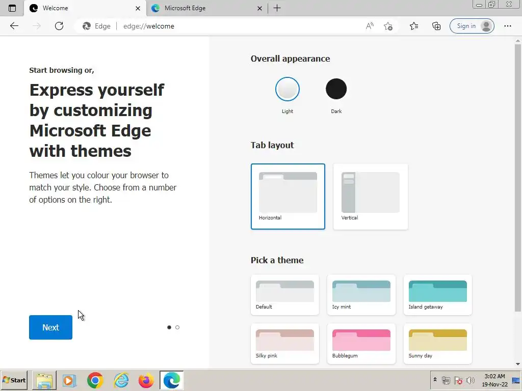Show hidden system tray icons
This screenshot has width=522, height=391.
[x=435, y=380]
